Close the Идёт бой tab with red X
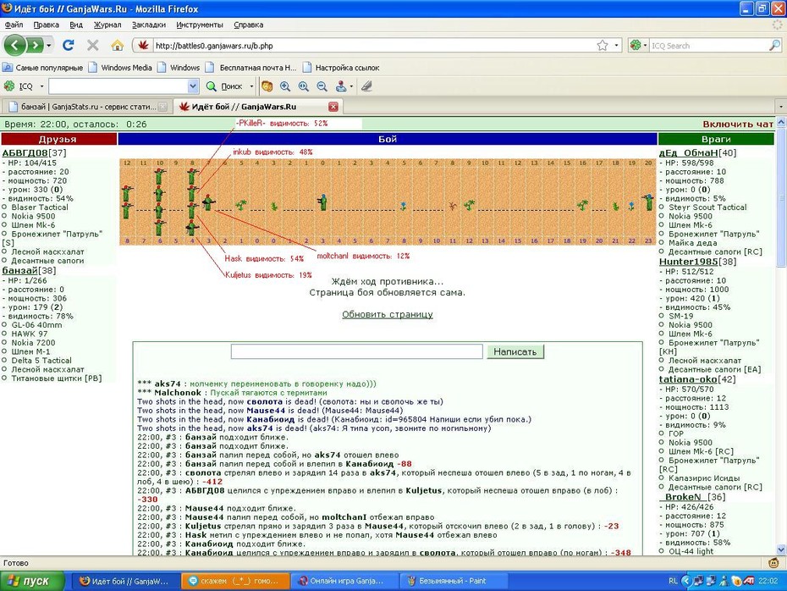 (x=333, y=107)
